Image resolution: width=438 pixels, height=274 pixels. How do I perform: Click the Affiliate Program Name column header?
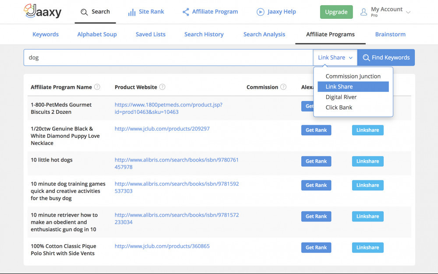[61, 87]
